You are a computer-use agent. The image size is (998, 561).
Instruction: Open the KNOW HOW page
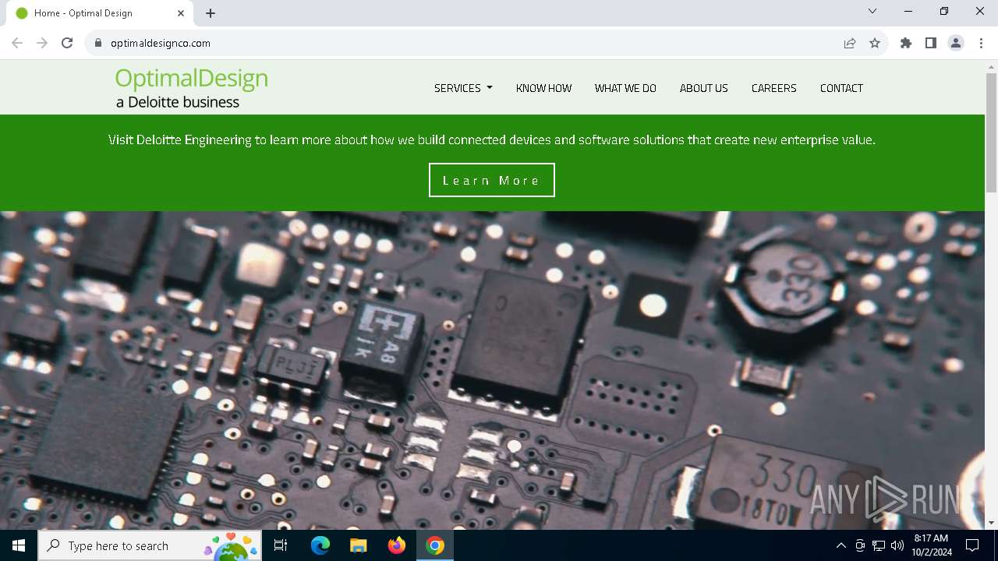543,88
